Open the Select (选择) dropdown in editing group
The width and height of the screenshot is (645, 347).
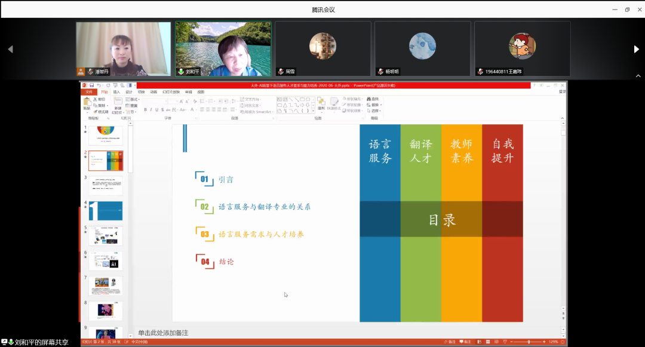coord(374,110)
